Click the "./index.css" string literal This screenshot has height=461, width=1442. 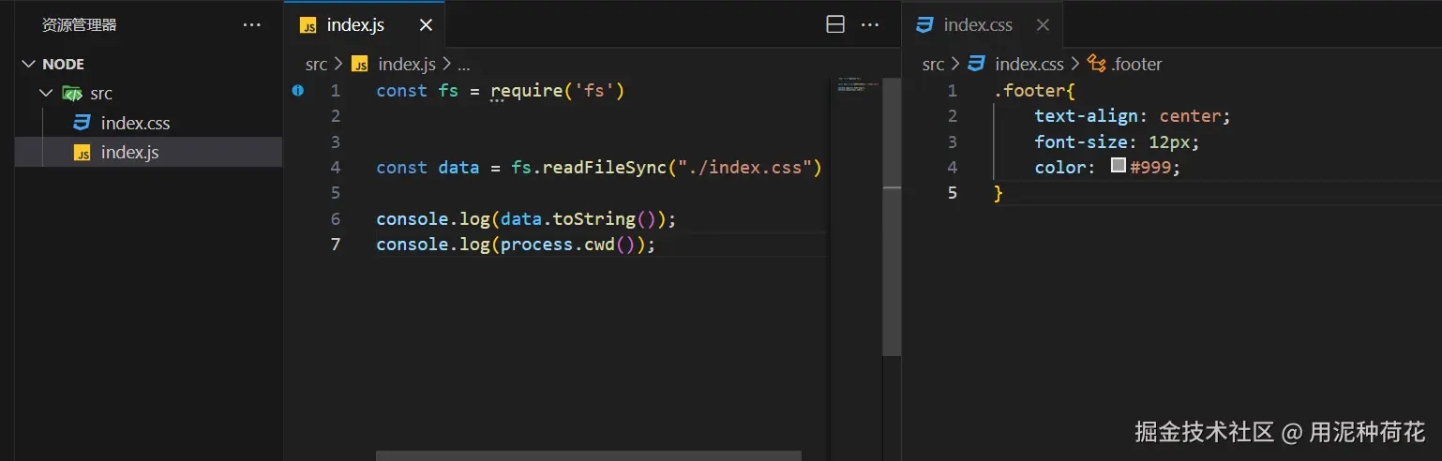coord(744,168)
